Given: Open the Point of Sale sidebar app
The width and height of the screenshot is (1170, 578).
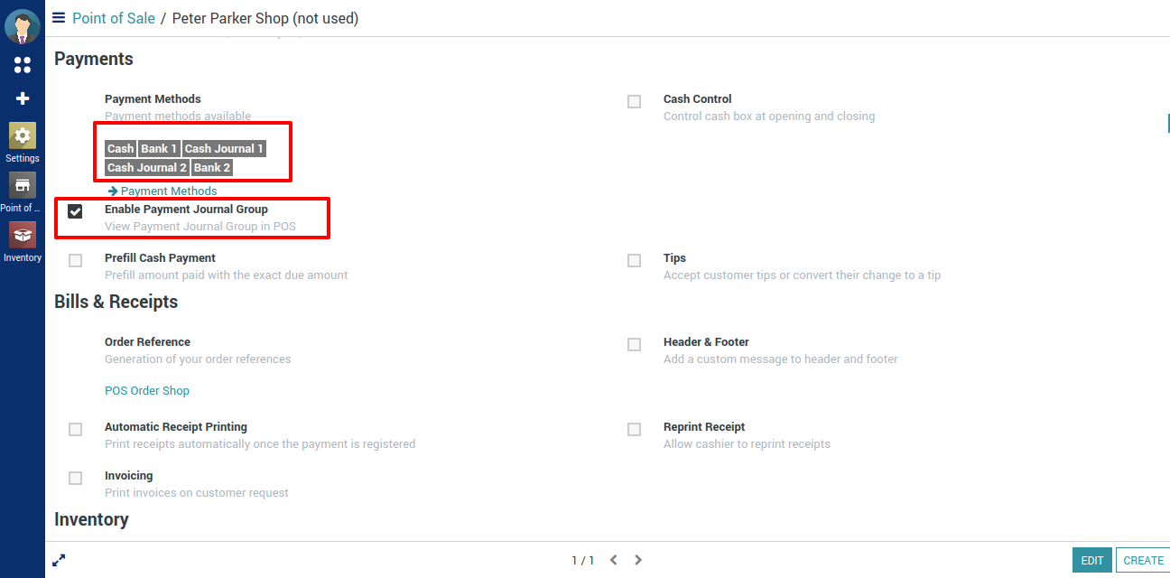Looking at the screenshot, I should pyautogui.click(x=23, y=186).
